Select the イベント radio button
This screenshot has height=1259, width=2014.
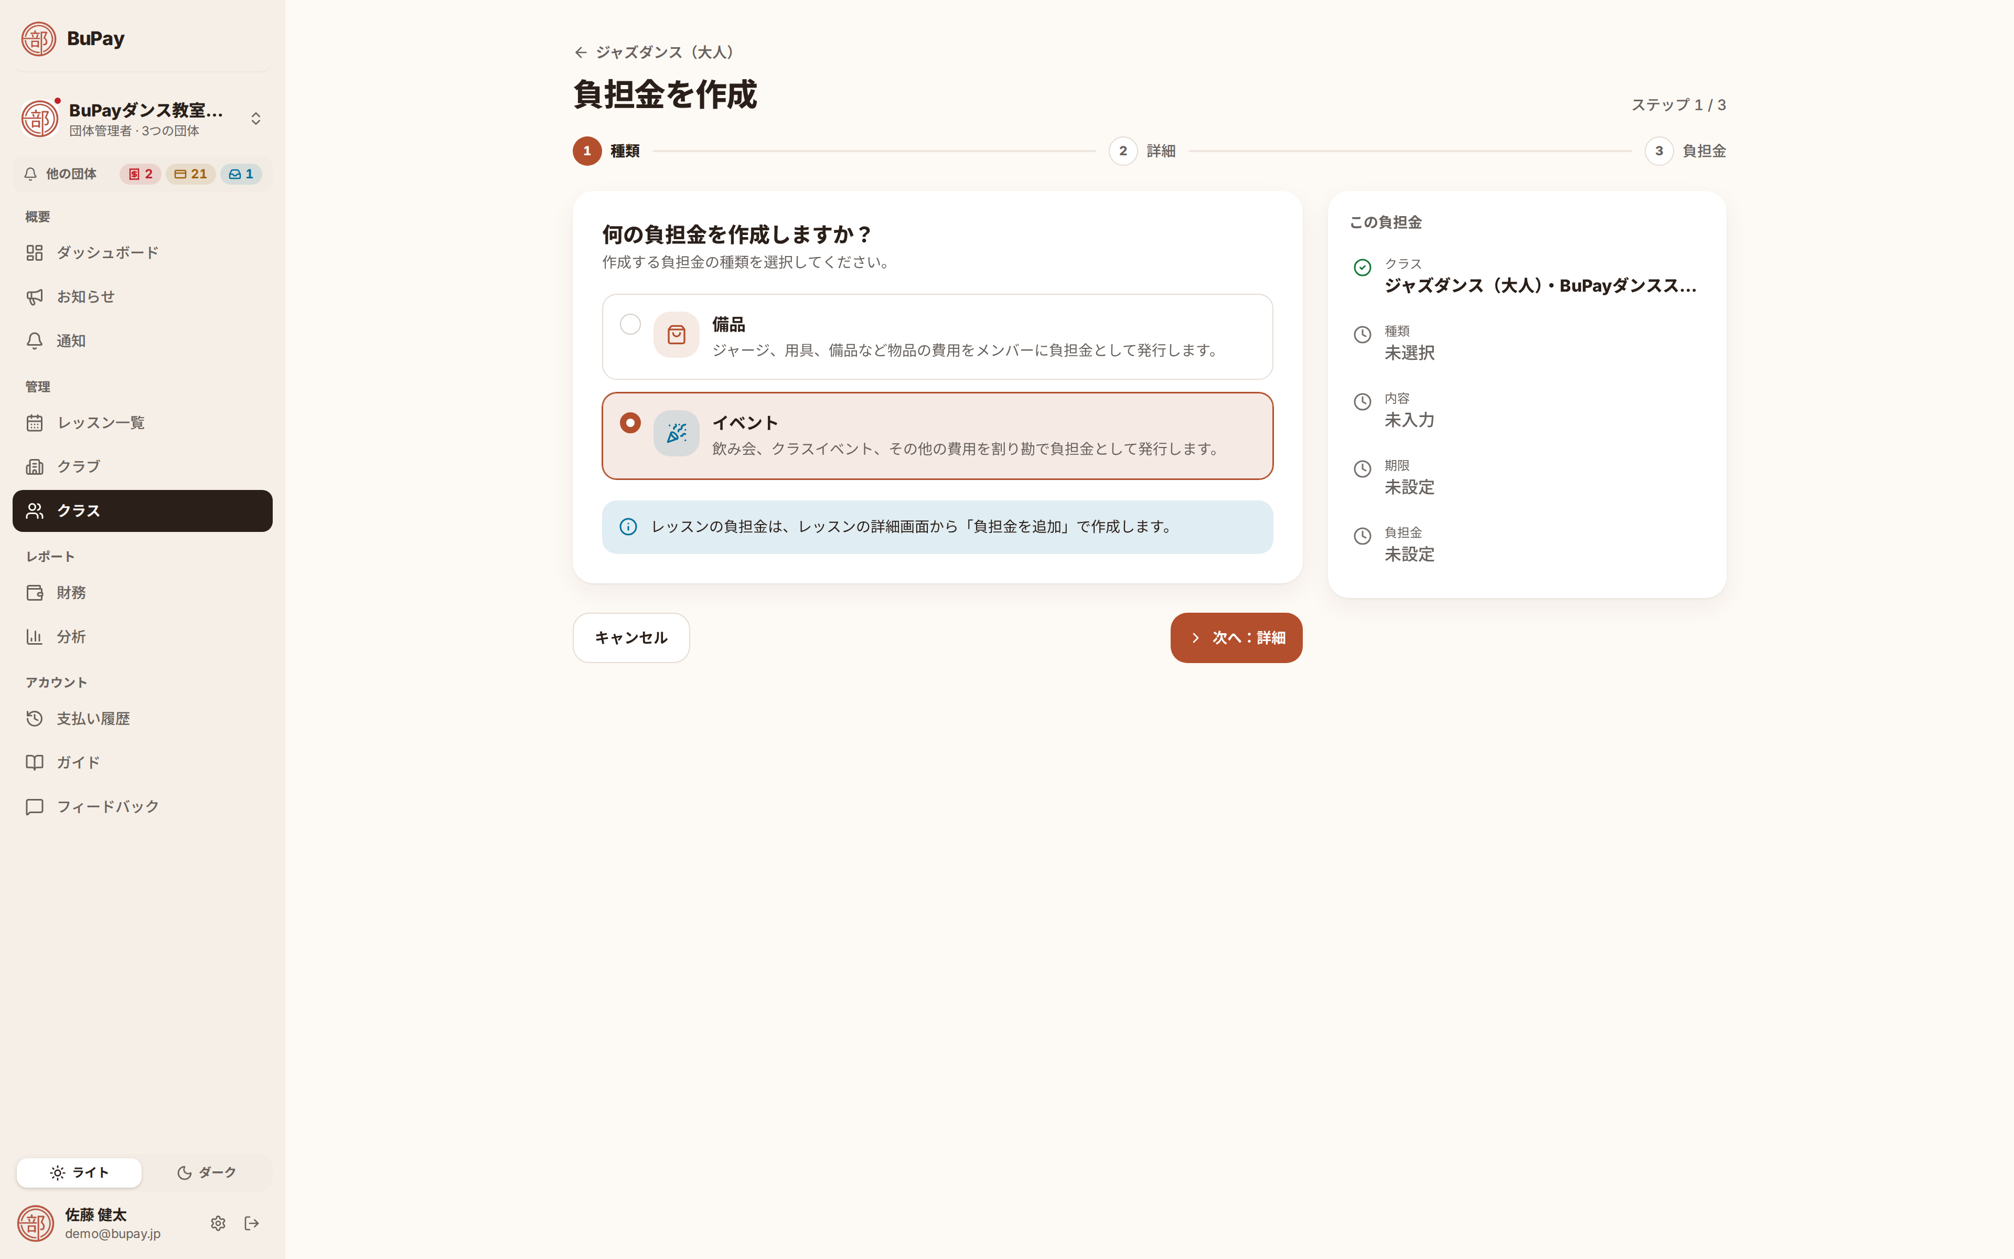(630, 423)
